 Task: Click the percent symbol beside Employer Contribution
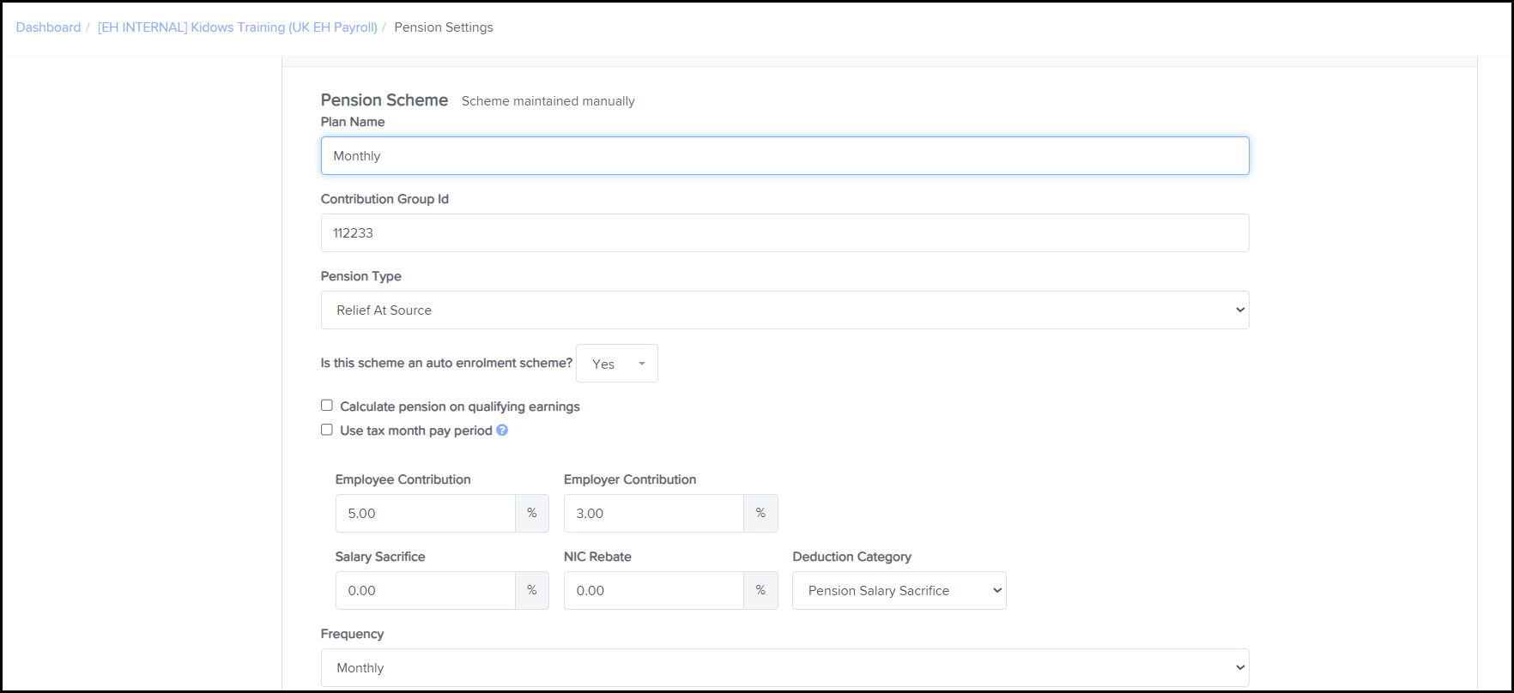click(760, 514)
